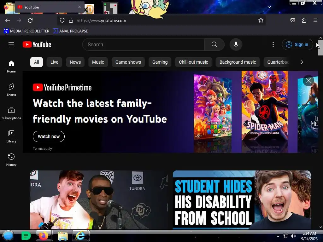Save page to Pocket
The height and width of the screenshot is (242, 323).
click(292, 20)
